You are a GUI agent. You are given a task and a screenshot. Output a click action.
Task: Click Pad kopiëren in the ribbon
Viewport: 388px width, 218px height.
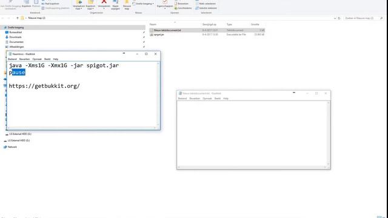click(x=50, y=4)
